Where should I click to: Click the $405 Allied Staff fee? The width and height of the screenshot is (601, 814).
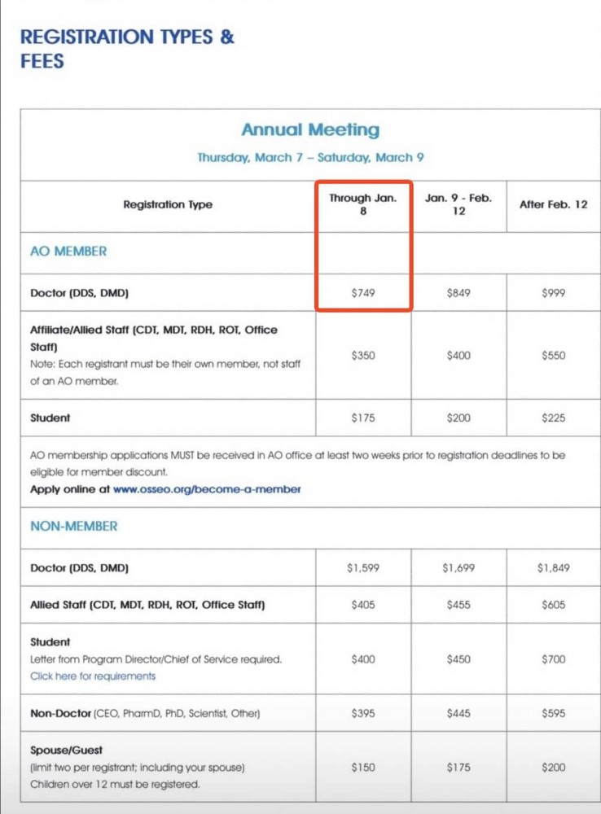pos(363,605)
